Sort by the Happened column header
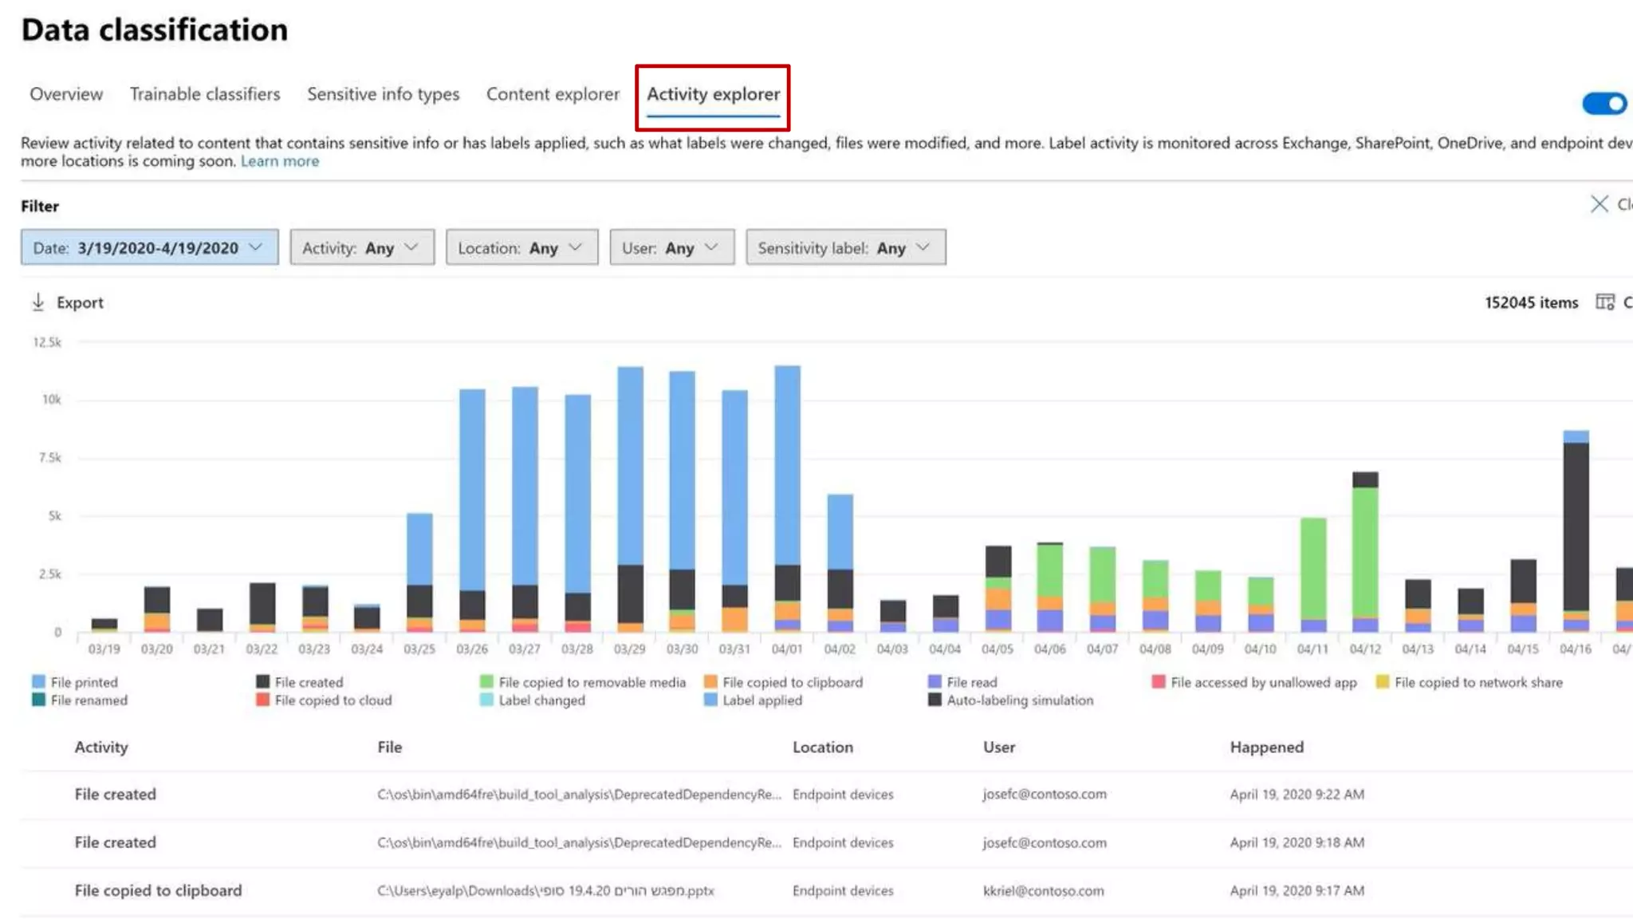The height and width of the screenshot is (919, 1633). coord(1266,747)
